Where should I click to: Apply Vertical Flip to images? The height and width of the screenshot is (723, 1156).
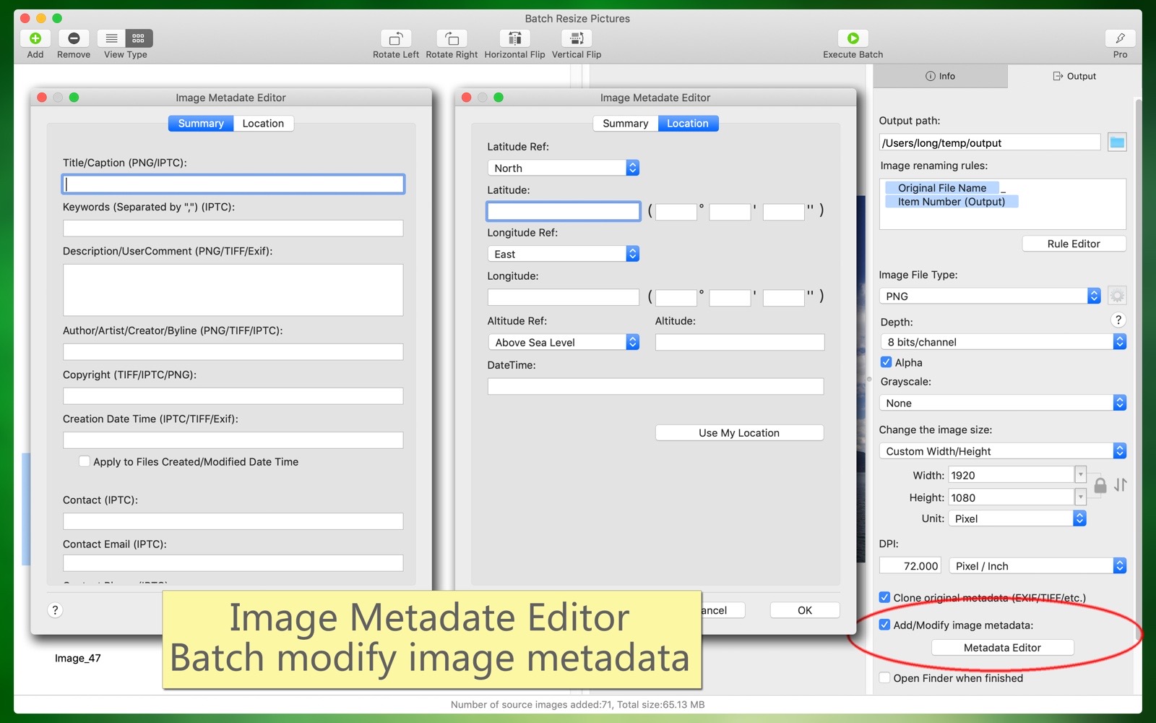(x=577, y=38)
